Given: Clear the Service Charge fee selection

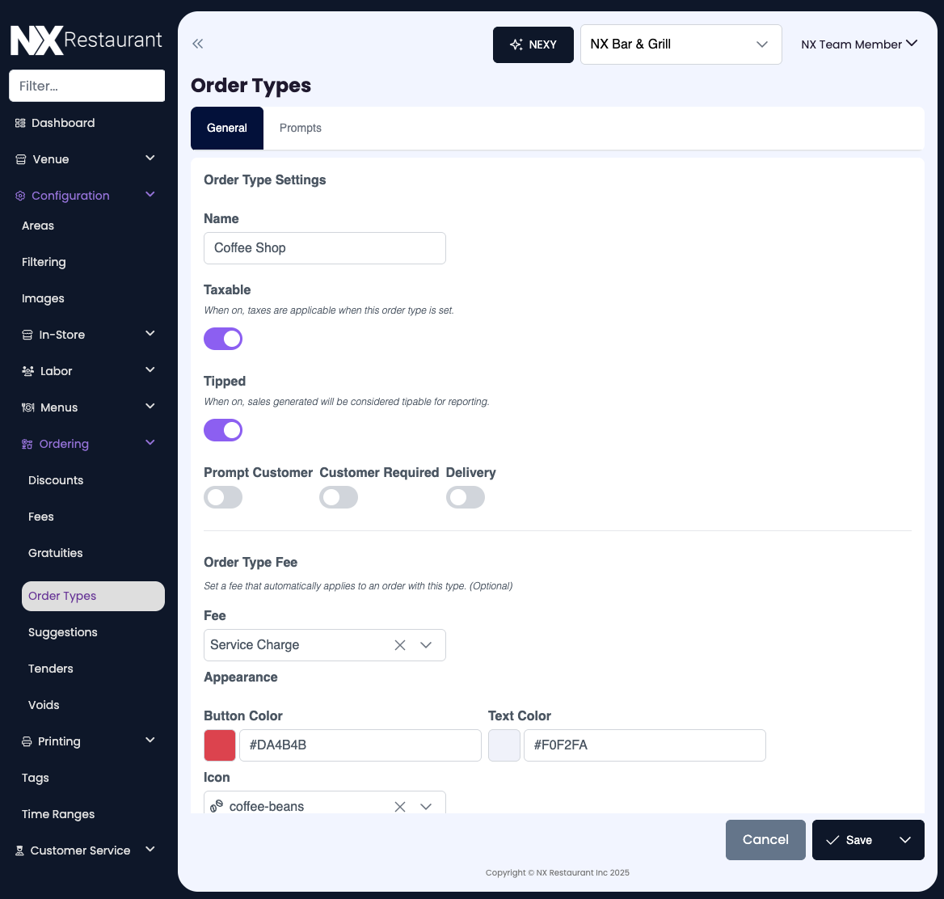Looking at the screenshot, I should point(400,645).
